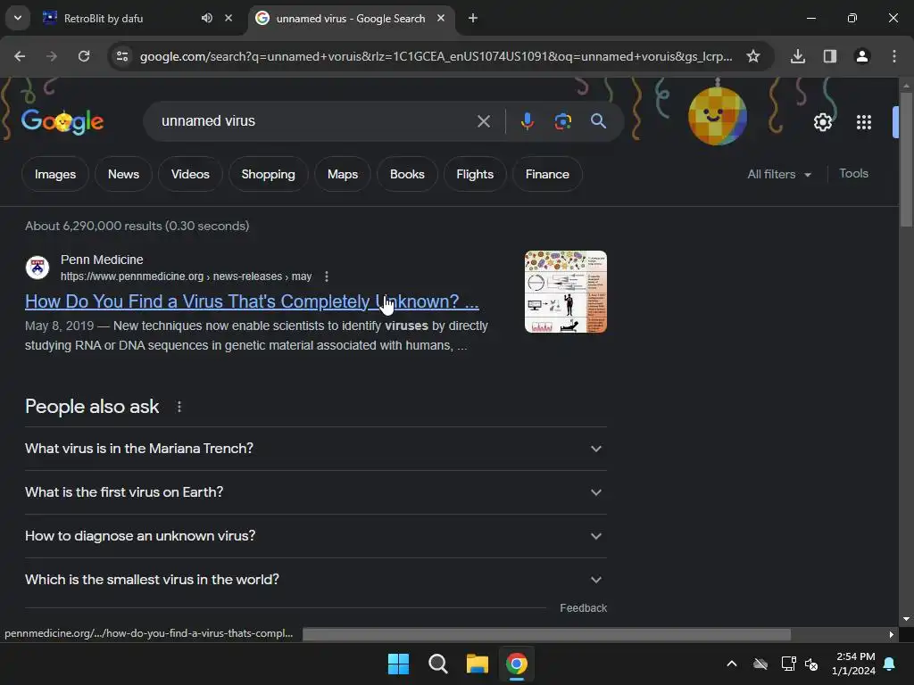Search by image with Google Lens
914x685 pixels.
pyautogui.click(x=562, y=121)
